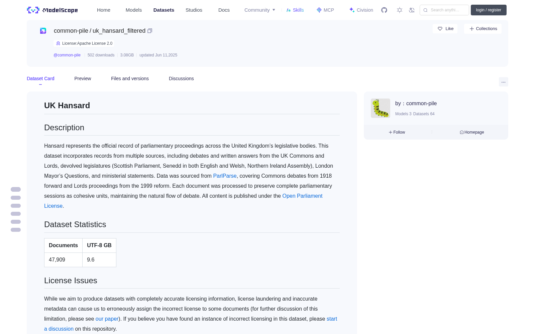This screenshot has height=334, width=535.
Task: Select the Dataset Card tab
Action: click(40, 78)
